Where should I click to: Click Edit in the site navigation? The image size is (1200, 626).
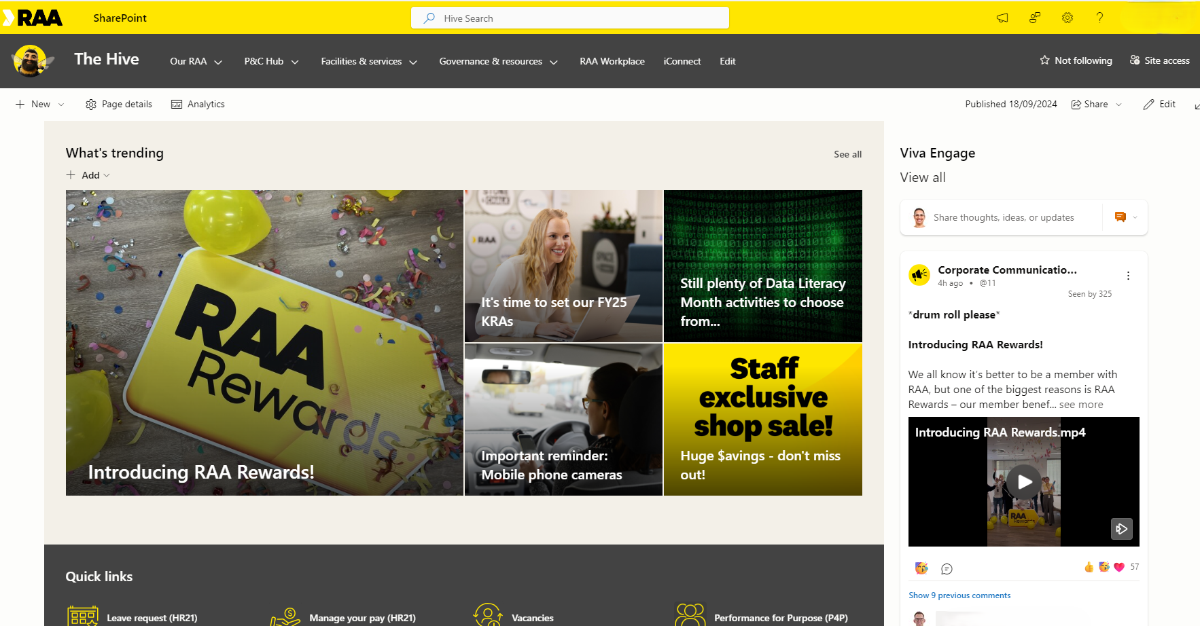[728, 62]
